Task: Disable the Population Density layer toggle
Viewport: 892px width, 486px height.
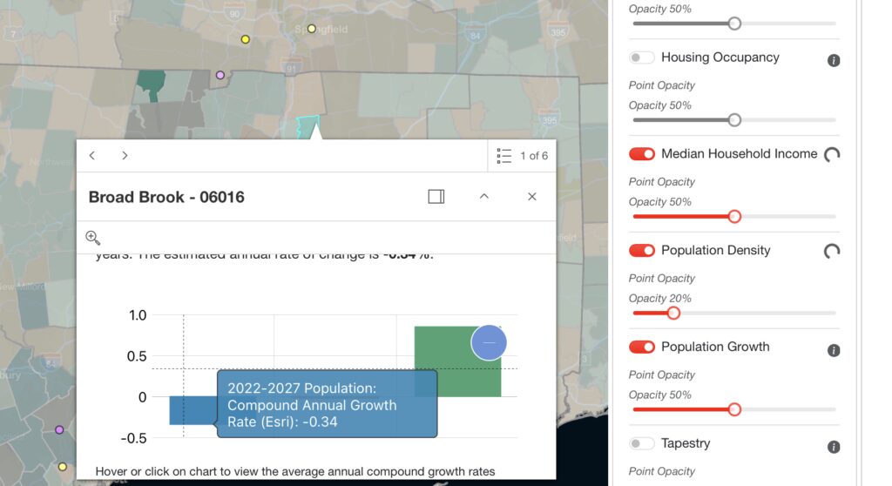Action: tap(642, 251)
